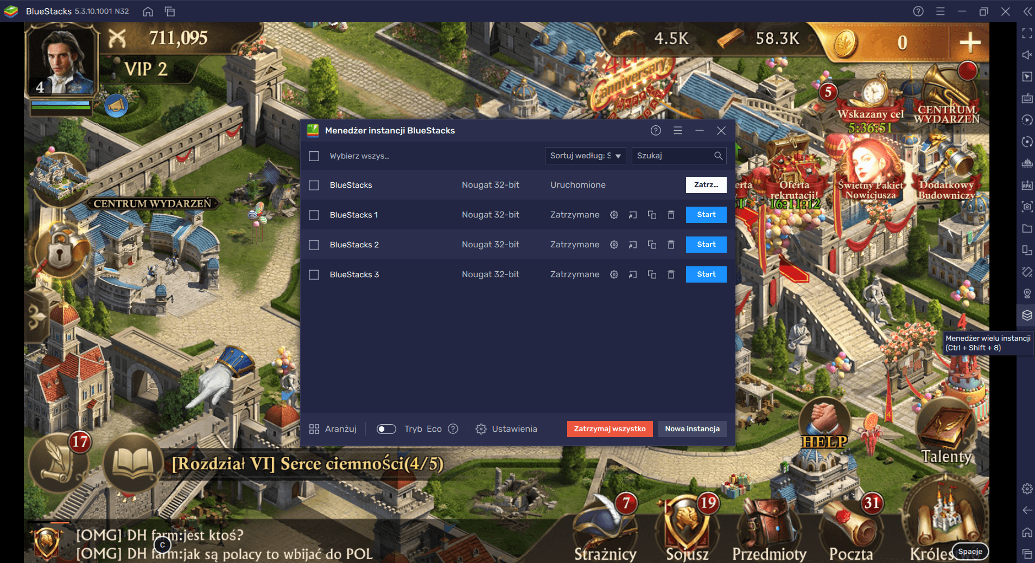The image size is (1035, 563).
Task: Create desktop shortcut for BlueStacks 1 instance
Action: 633,215
